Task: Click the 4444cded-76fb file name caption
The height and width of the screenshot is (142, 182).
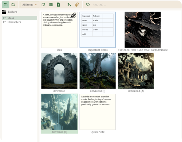Action: 143,50
